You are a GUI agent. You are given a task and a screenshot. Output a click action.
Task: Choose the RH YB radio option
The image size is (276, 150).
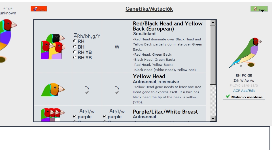(x=75, y=52)
